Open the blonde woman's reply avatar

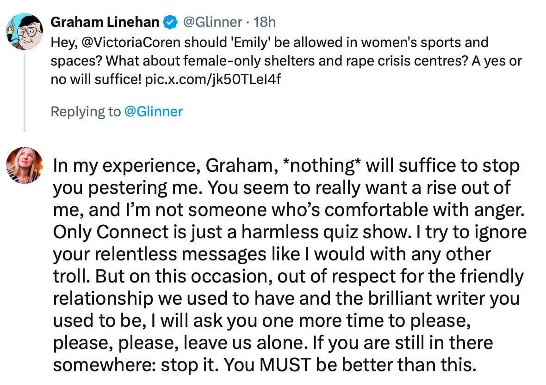tap(24, 165)
